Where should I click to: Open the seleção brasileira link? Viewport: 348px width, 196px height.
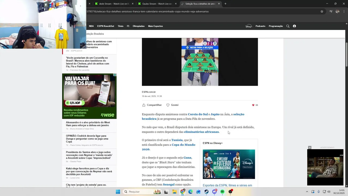(193, 117)
